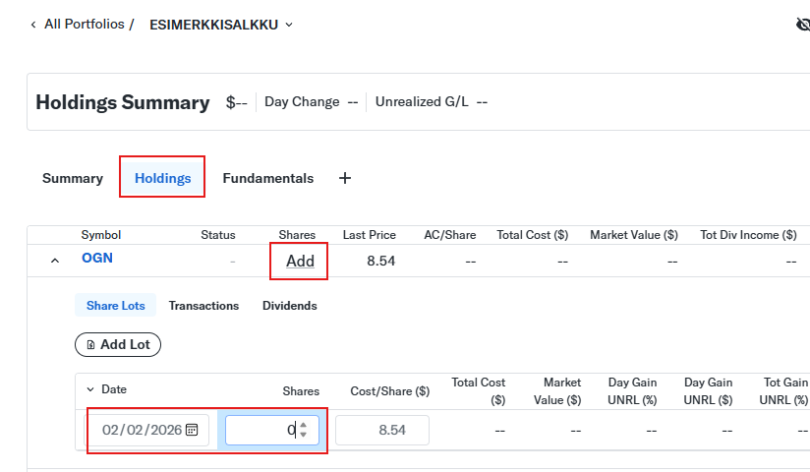Open the ESIMERKKISALKKU portfolio dropdown
The height and width of the screenshot is (472, 810).
point(221,25)
